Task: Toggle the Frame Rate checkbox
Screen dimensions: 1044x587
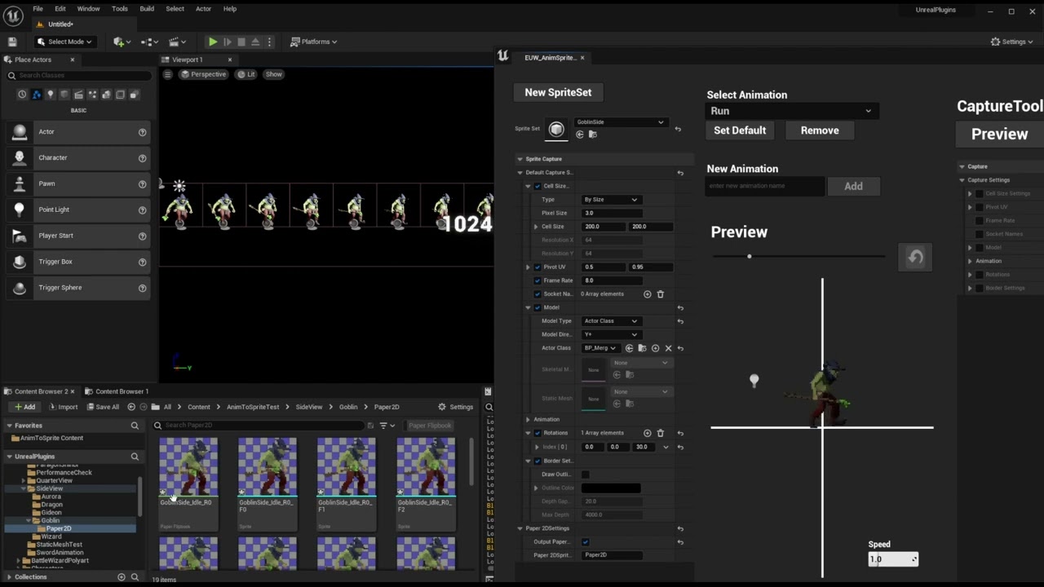Action: pyautogui.click(x=537, y=280)
